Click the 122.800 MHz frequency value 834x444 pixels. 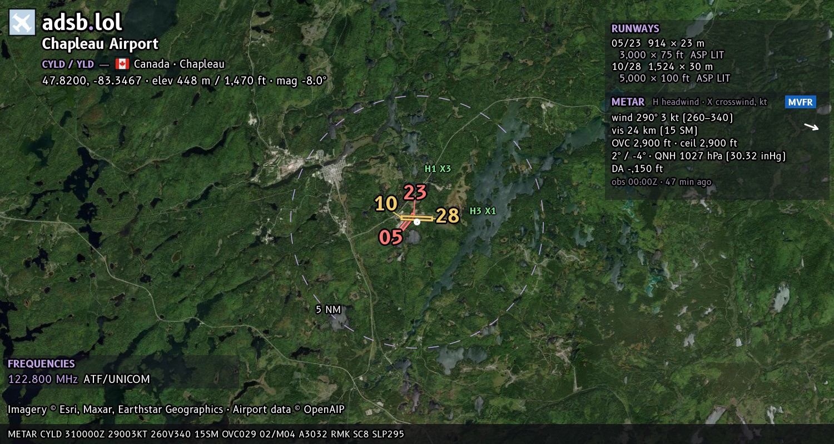(x=43, y=380)
